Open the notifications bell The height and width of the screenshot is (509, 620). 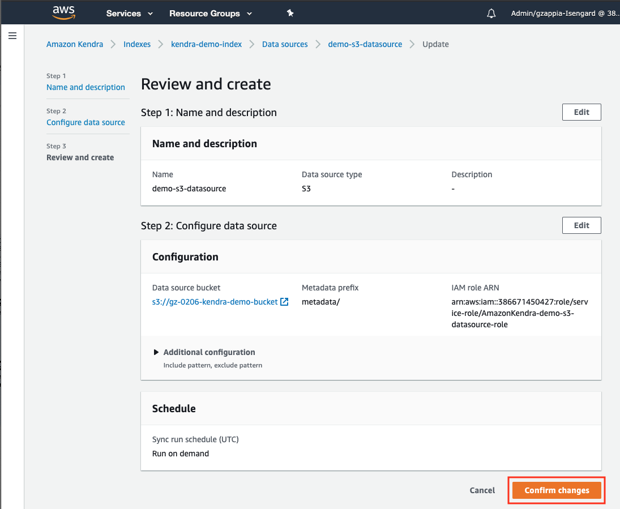(491, 14)
